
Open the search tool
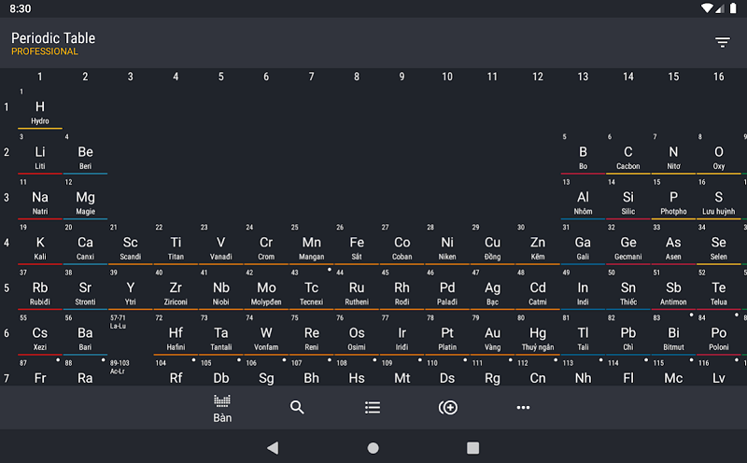click(x=297, y=407)
